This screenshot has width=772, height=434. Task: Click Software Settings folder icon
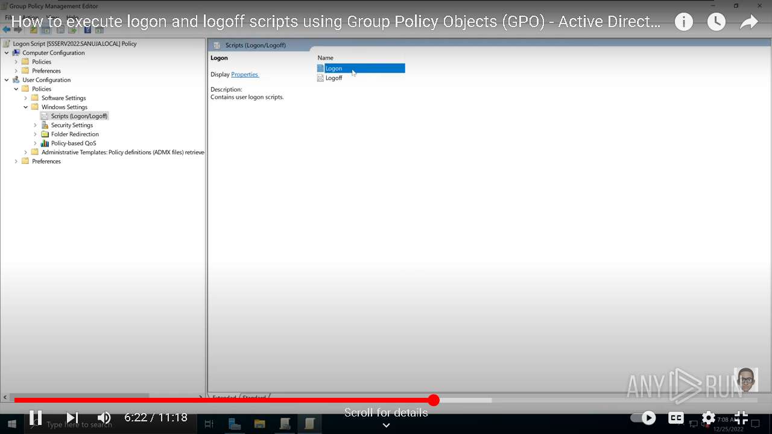click(35, 98)
